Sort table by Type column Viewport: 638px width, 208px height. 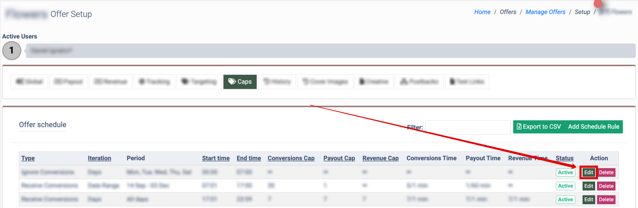(x=28, y=158)
